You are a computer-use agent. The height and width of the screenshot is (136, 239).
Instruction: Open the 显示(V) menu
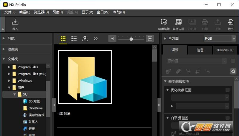click(x=87, y=12)
